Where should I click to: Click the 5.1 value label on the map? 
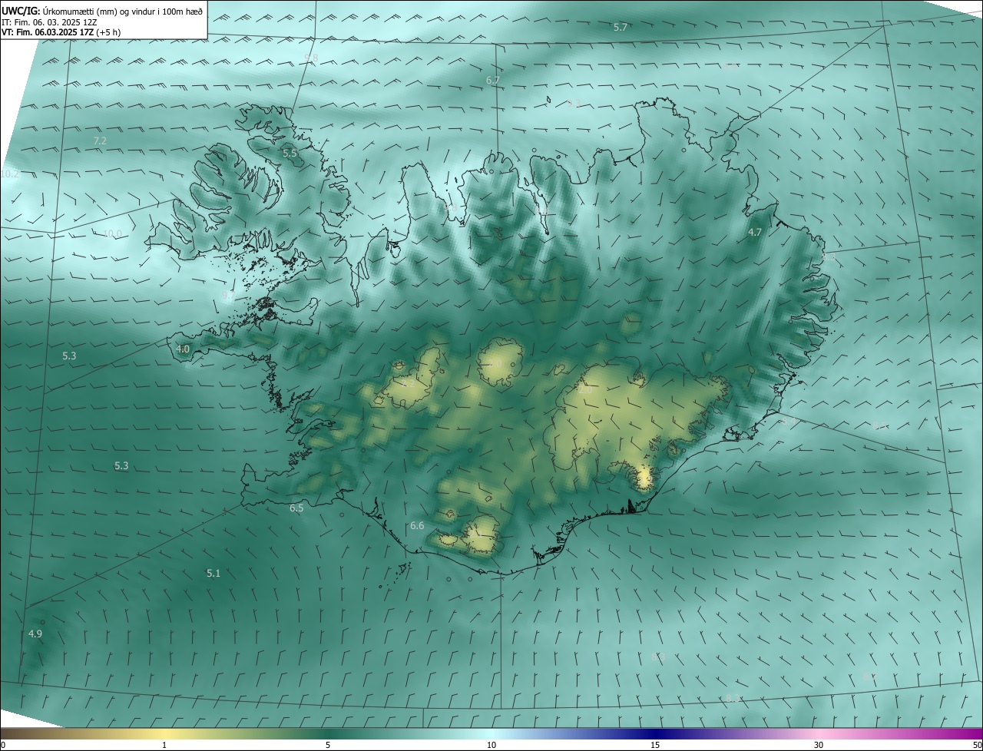pyautogui.click(x=213, y=573)
